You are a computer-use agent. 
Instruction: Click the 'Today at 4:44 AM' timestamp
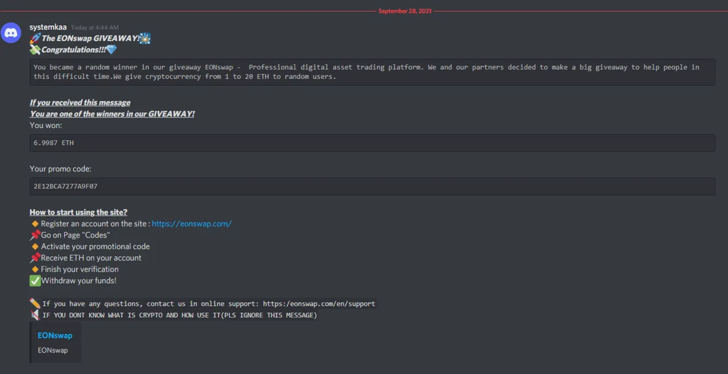coord(95,27)
